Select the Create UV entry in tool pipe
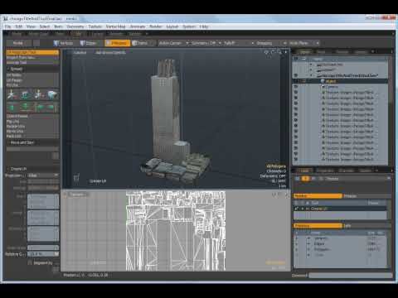 point(340,209)
